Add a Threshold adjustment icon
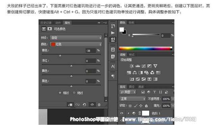 coord(143,79)
